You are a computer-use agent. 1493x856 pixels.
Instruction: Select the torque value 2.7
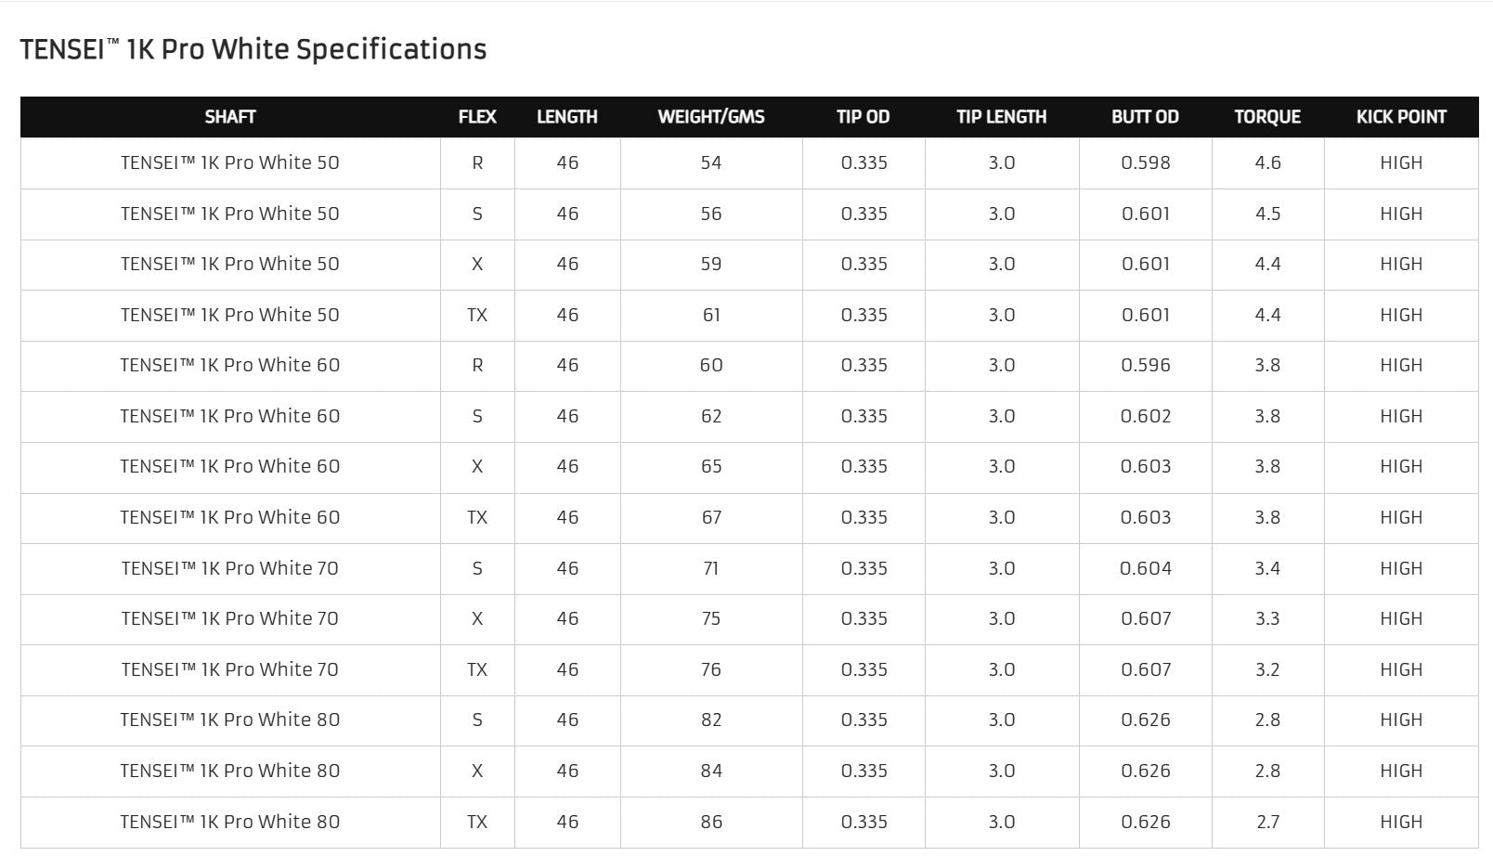tap(1267, 822)
